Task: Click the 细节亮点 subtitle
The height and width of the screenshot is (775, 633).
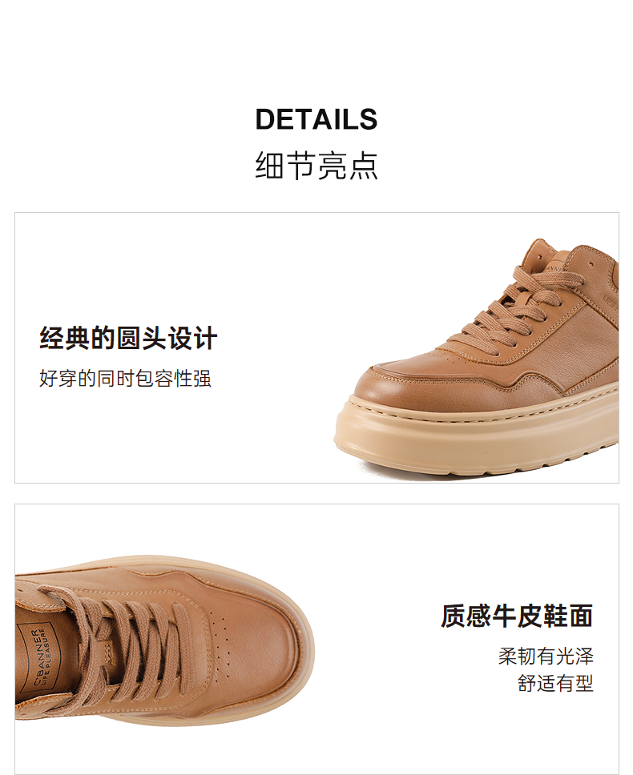Action: point(316,166)
